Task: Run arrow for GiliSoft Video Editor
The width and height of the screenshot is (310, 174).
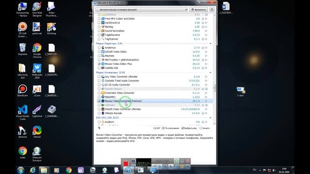Action: point(206,52)
